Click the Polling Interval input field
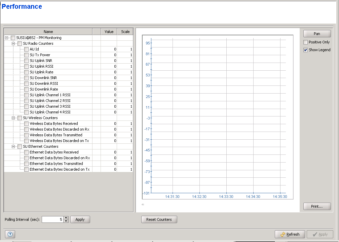 52,219
